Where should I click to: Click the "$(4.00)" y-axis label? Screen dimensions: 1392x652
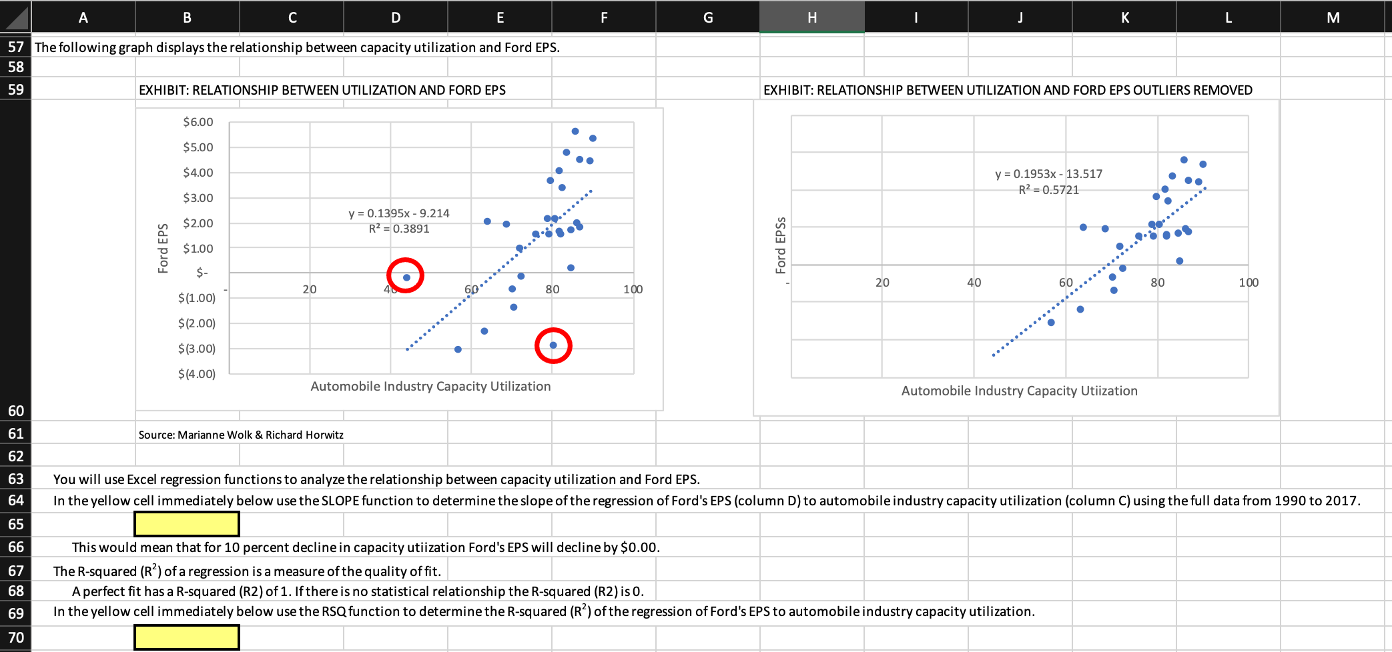click(197, 374)
